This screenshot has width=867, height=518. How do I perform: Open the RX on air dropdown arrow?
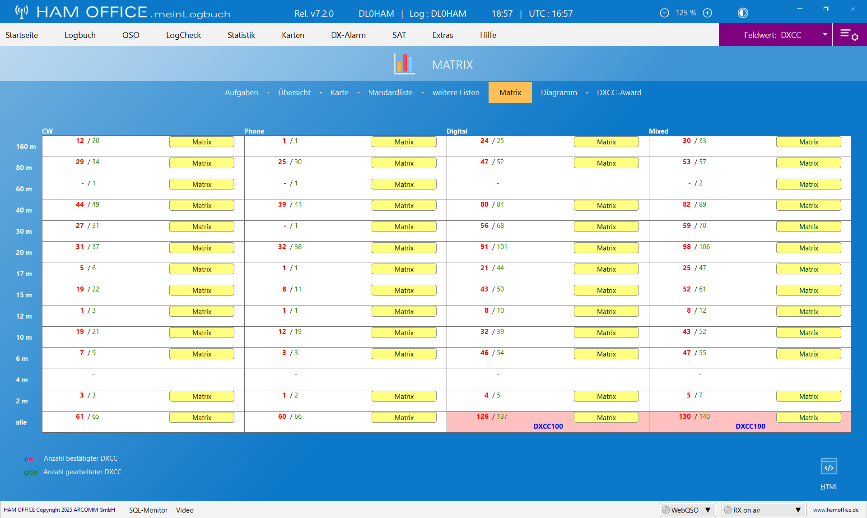[798, 510]
